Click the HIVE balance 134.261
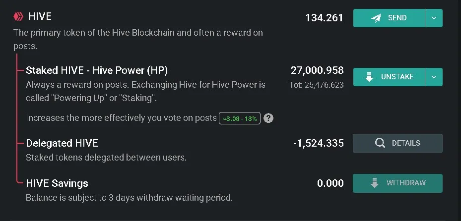Screen dimensions: 461x221 (x=324, y=18)
